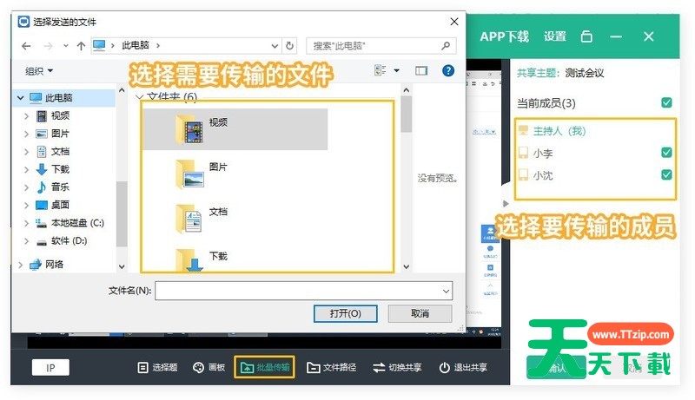Screen dimensions: 695x400
Task: Click APP下载 in the top bar
Action: (x=504, y=36)
